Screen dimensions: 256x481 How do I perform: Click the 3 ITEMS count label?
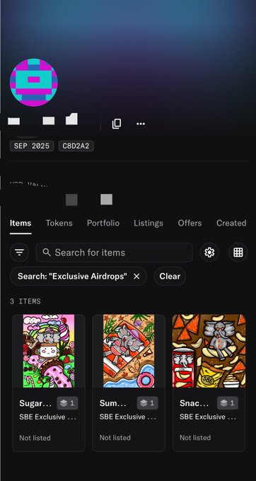25,301
